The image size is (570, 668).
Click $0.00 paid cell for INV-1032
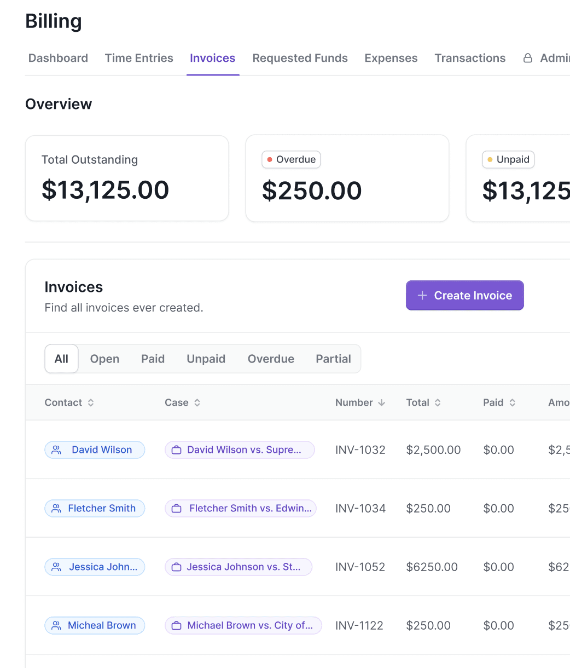pos(499,450)
